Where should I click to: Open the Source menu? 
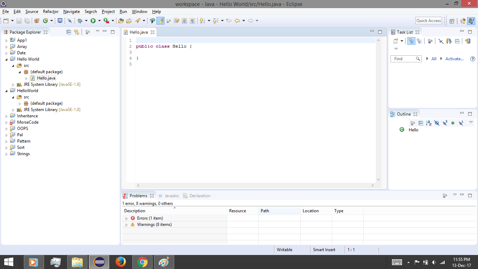[x=32, y=12]
